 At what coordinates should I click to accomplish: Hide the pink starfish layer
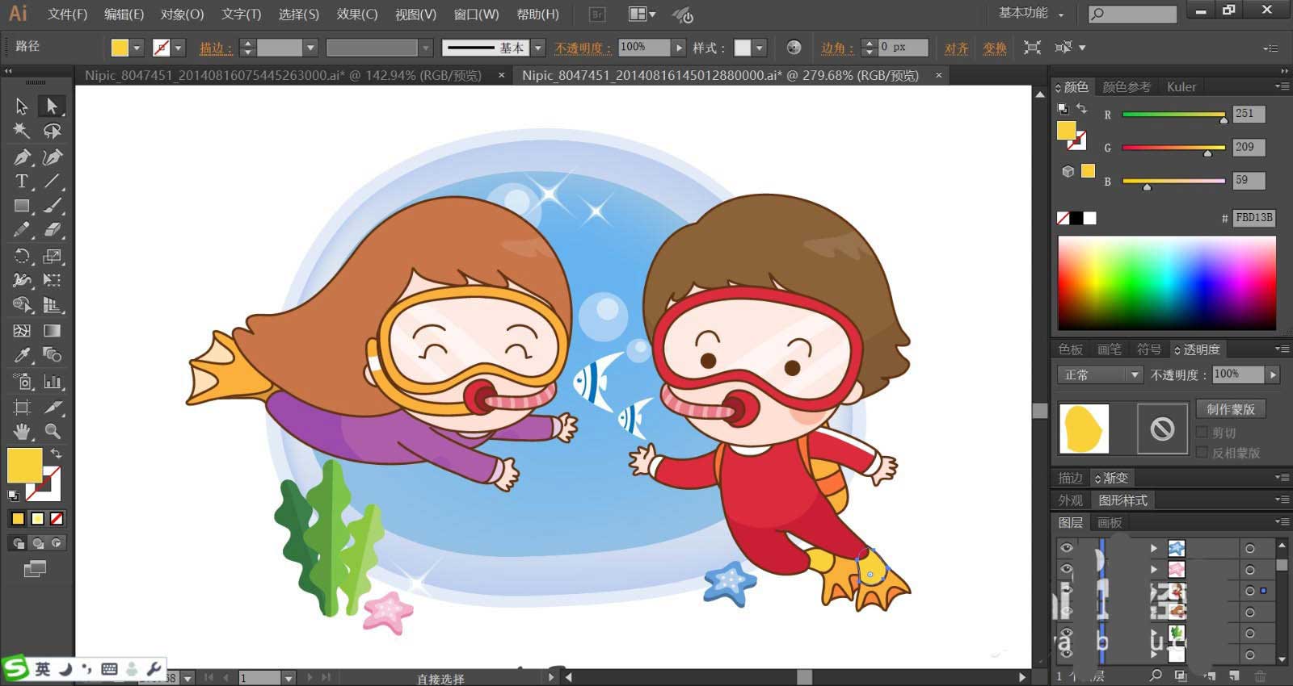click(x=1067, y=569)
